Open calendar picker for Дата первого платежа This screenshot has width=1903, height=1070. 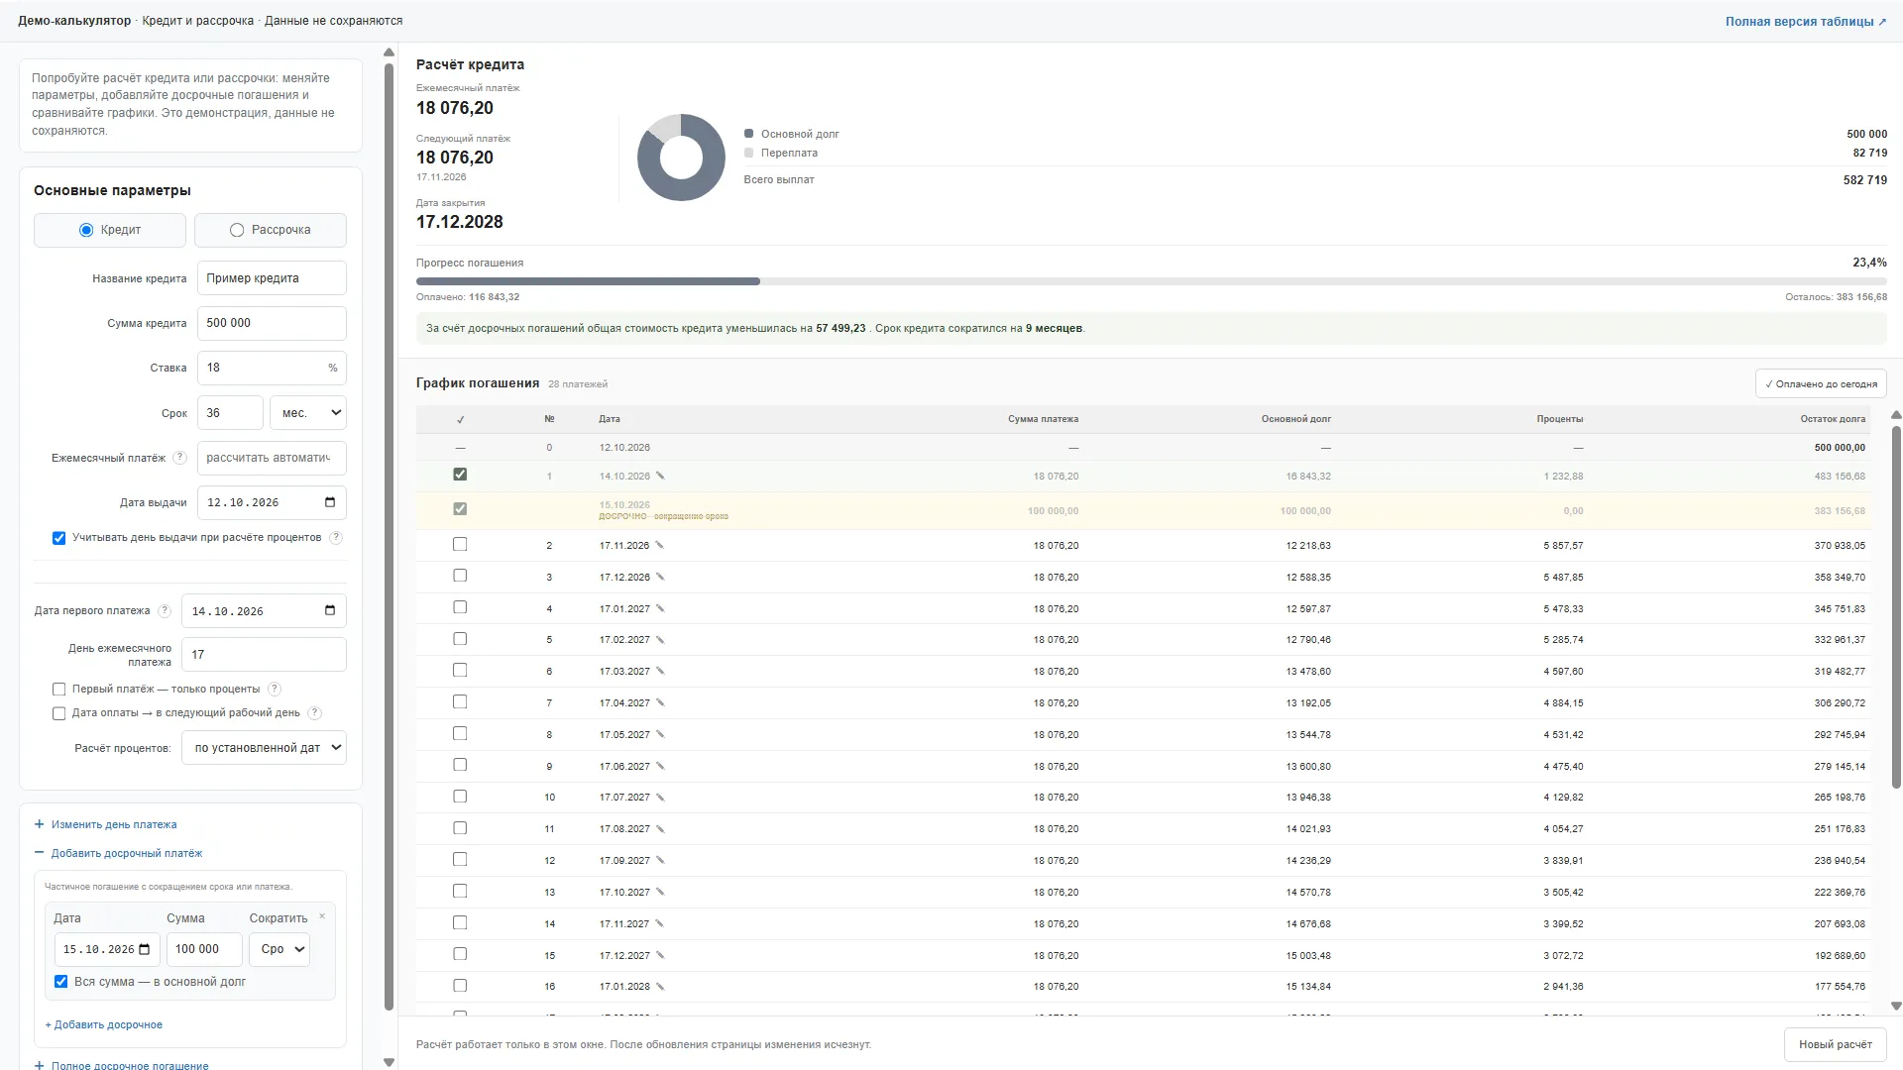click(x=330, y=611)
